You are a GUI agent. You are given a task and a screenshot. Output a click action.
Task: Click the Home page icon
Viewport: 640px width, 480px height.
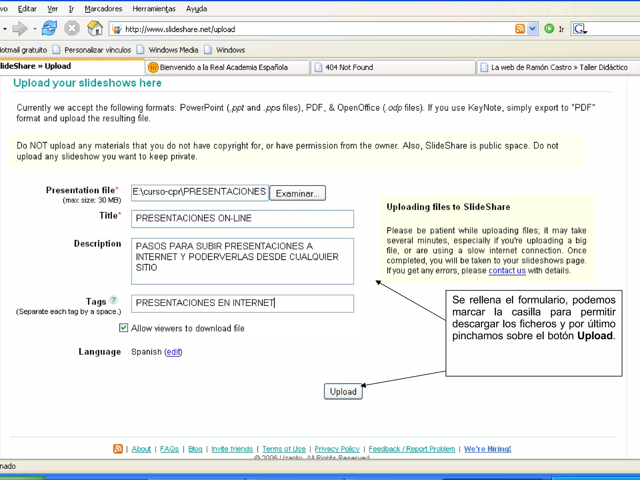(95, 28)
